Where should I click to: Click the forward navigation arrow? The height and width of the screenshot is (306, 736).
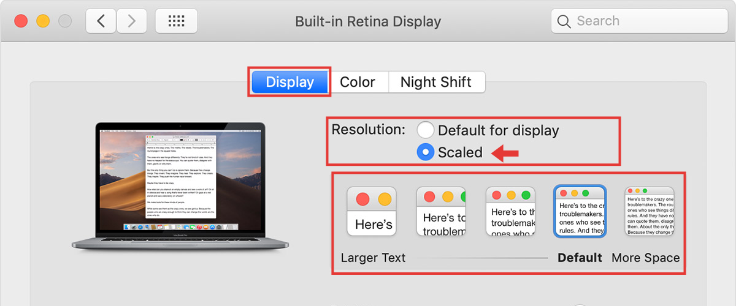[131, 21]
